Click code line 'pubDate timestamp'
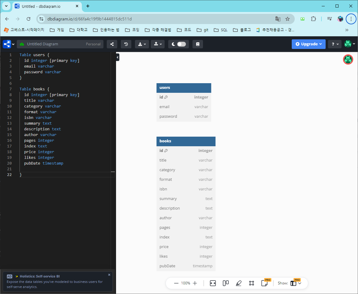The height and width of the screenshot is (294, 358). pyautogui.click(x=43, y=163)
